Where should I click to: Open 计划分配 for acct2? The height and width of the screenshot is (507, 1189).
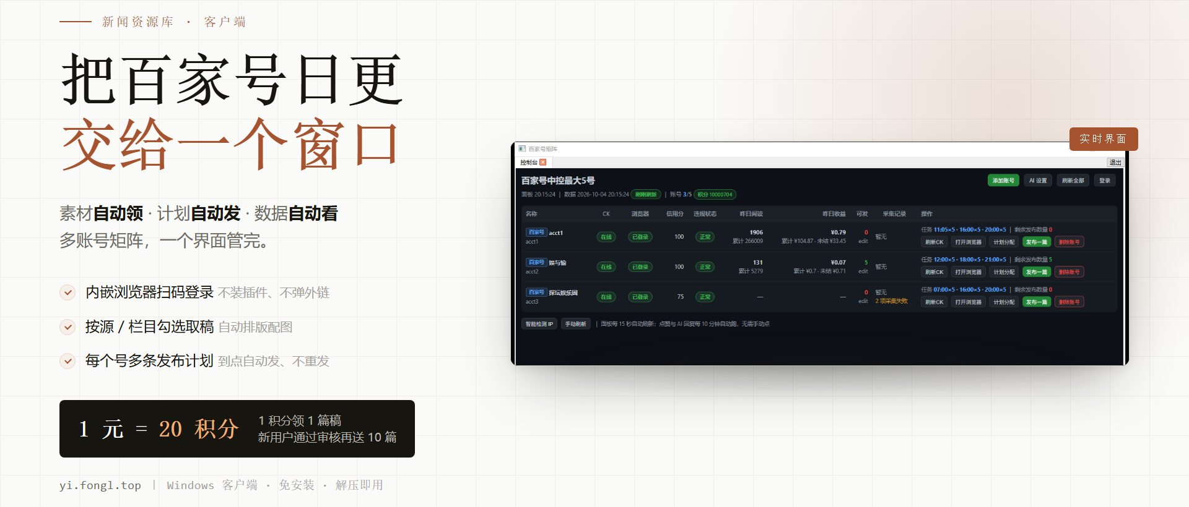click(1004, 272)
